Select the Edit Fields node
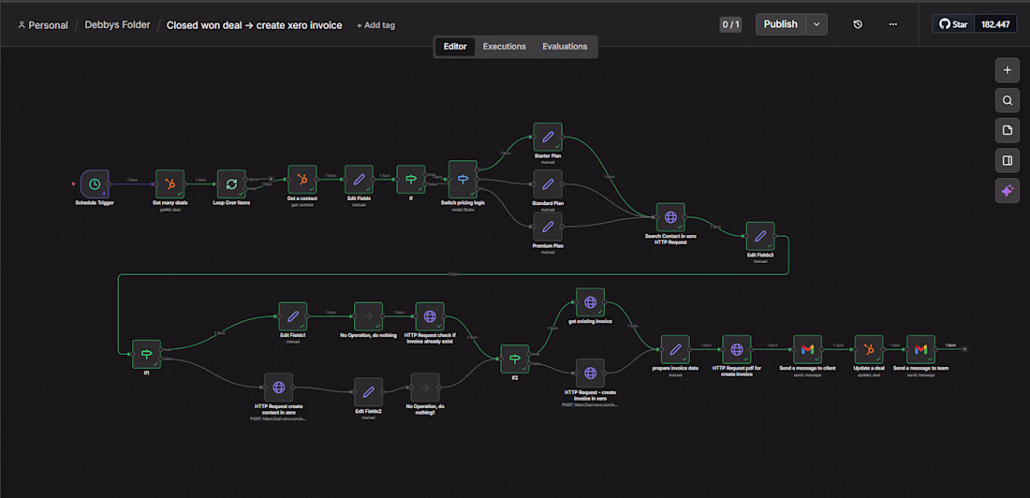Screen dimensions: 1030x498 pos(359,180)
